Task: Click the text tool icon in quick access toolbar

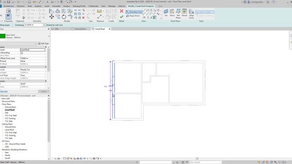Action: pos(47,2)
